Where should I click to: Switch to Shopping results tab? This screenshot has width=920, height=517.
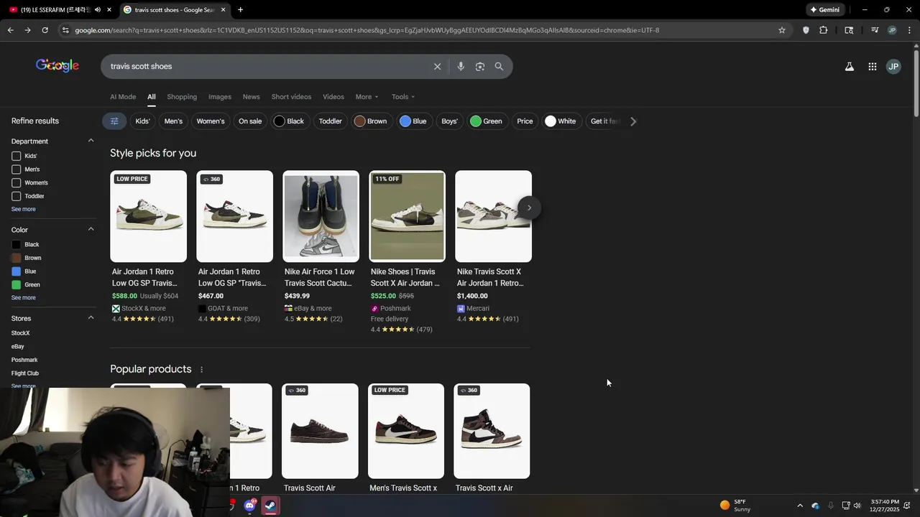pyautogui.click(x=182, y=97)
